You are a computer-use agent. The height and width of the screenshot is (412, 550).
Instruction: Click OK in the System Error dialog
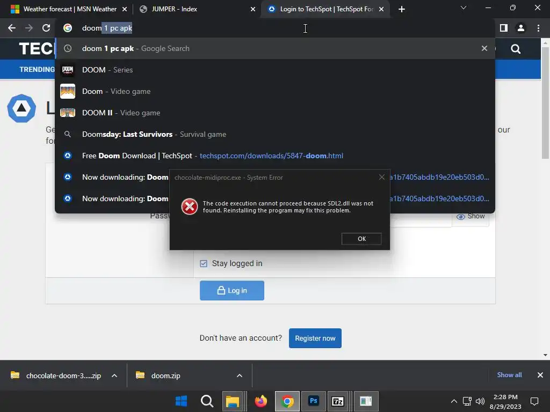tap(361, 239)
